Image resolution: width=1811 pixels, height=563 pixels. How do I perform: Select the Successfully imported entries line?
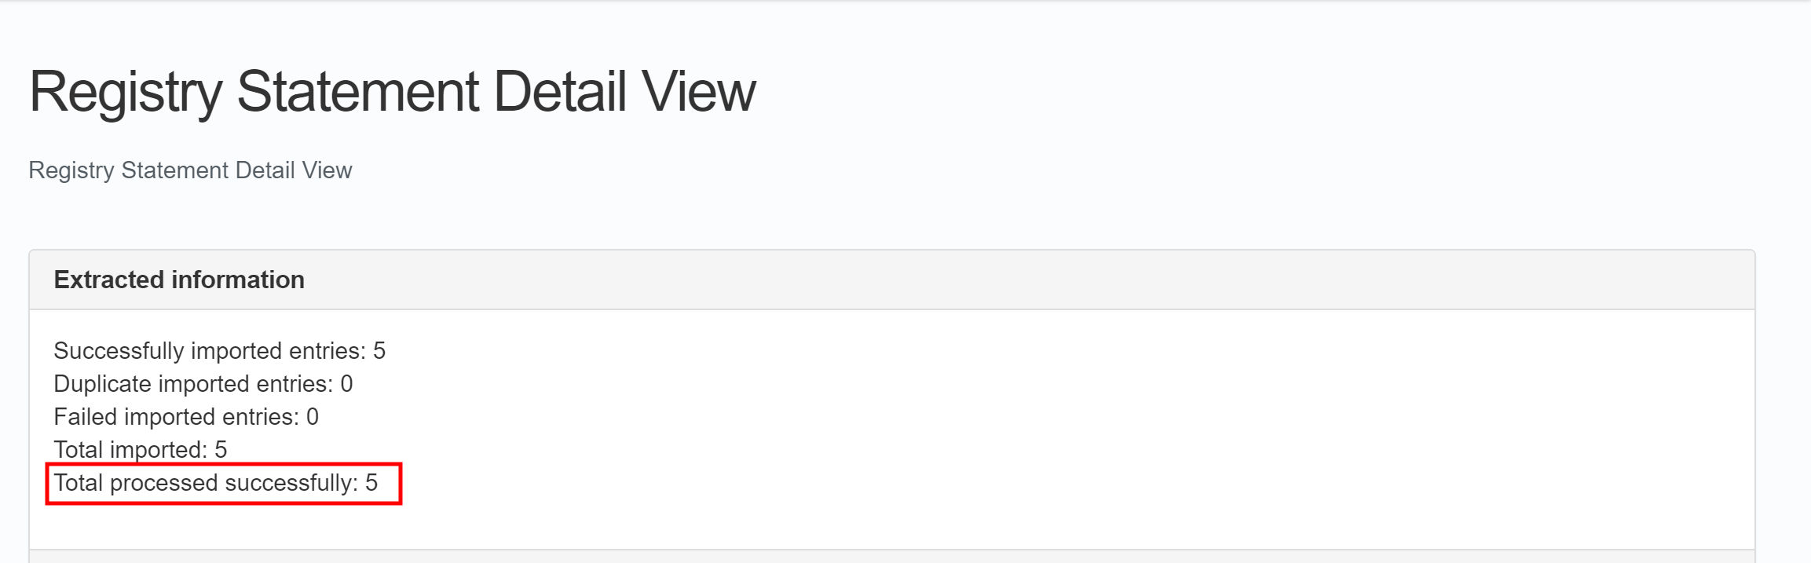(x=208, y=351)
